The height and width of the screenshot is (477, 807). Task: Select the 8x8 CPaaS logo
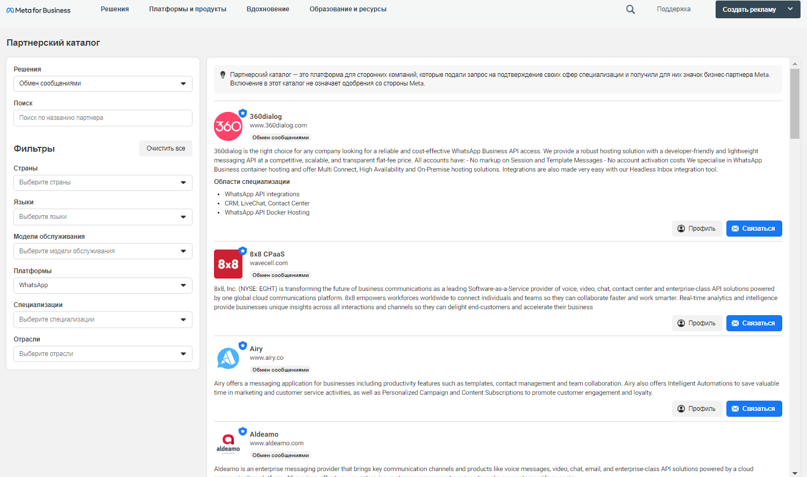(228, 264)
